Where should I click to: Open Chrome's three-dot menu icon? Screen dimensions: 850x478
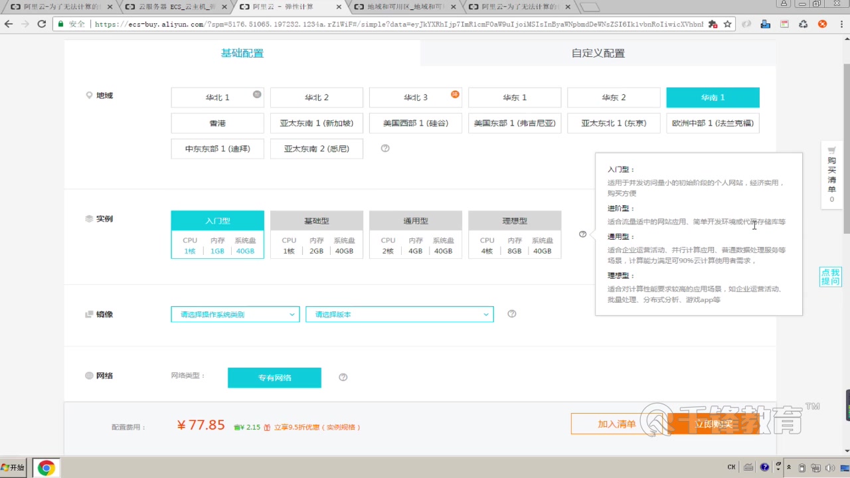point(843,23)
